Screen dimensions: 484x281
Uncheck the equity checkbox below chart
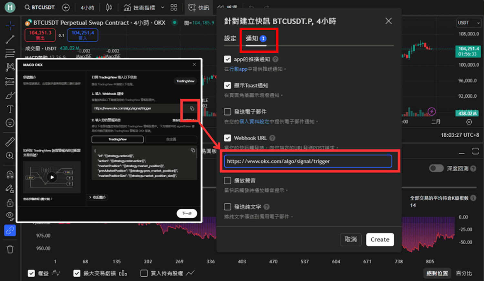31,273
